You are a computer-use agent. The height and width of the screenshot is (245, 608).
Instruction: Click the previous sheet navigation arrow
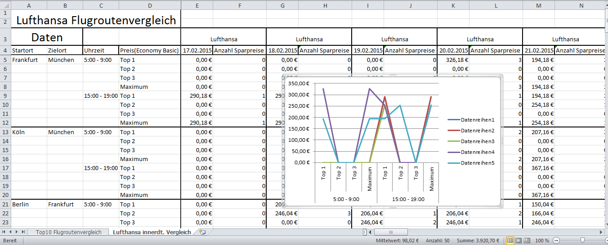[x=11, y=232]
